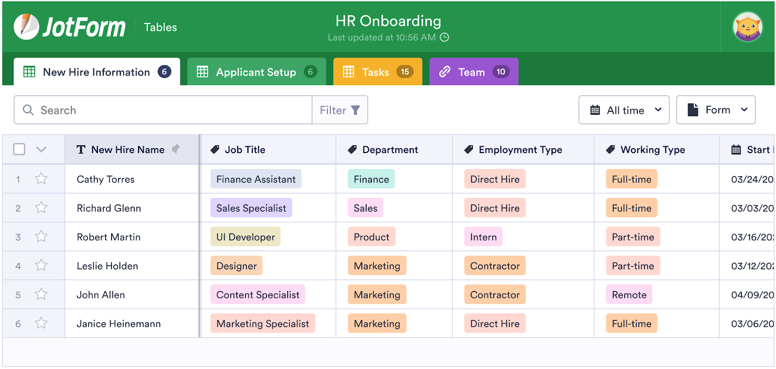Open the user avatar profile menu

point(747,27)
